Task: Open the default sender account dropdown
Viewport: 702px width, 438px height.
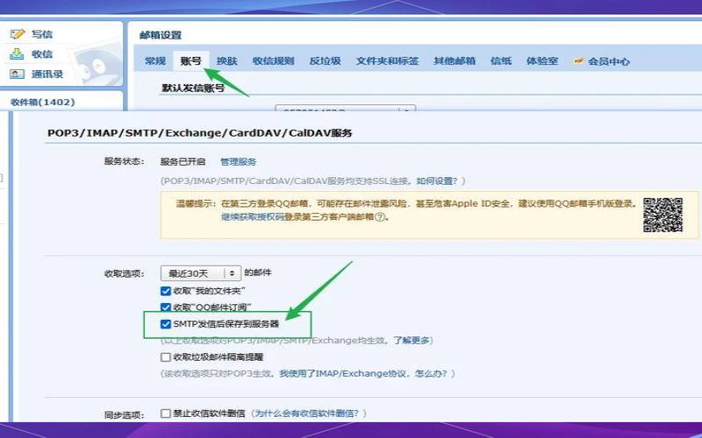Action: (x=345, y=108)
